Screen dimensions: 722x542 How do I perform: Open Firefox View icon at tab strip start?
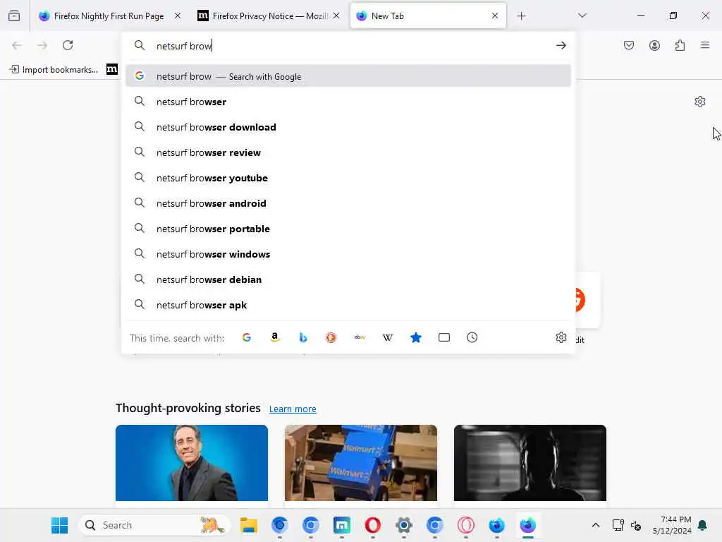coord(14,16)
